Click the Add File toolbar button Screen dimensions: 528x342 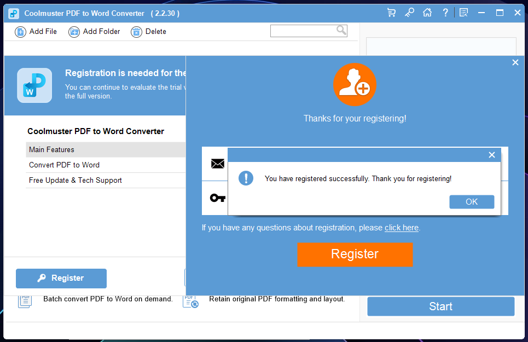[36, 32]
